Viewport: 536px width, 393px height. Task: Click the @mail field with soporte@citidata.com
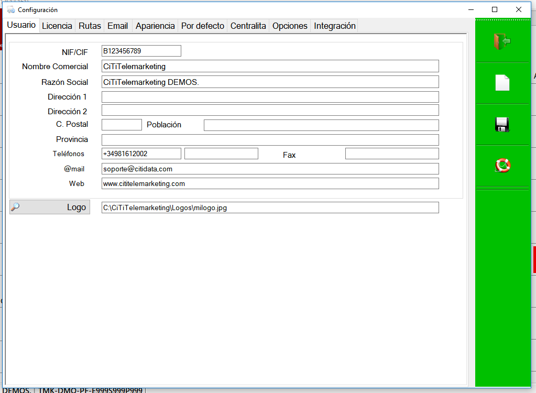pyautogui.click(x=270, y=169)
